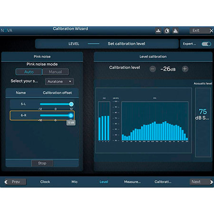This screenshot has width=214, height=214.
Task: Open the Auratone speaker dropdown
Action: click(x=59, y=81)
